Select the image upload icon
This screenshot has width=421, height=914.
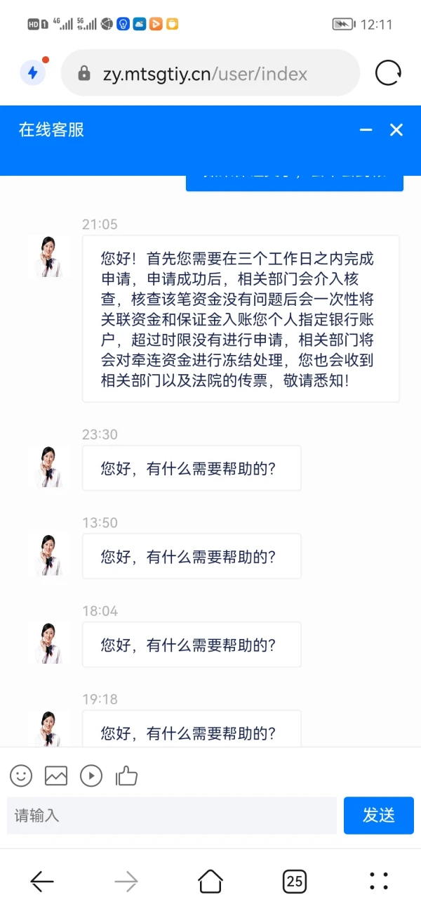click(55, 775)
